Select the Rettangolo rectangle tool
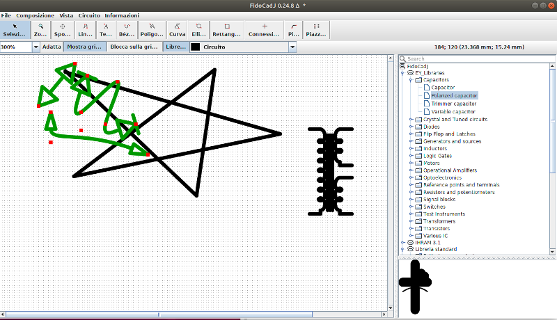Screen dimensions: 557x320 click(226, 29)
